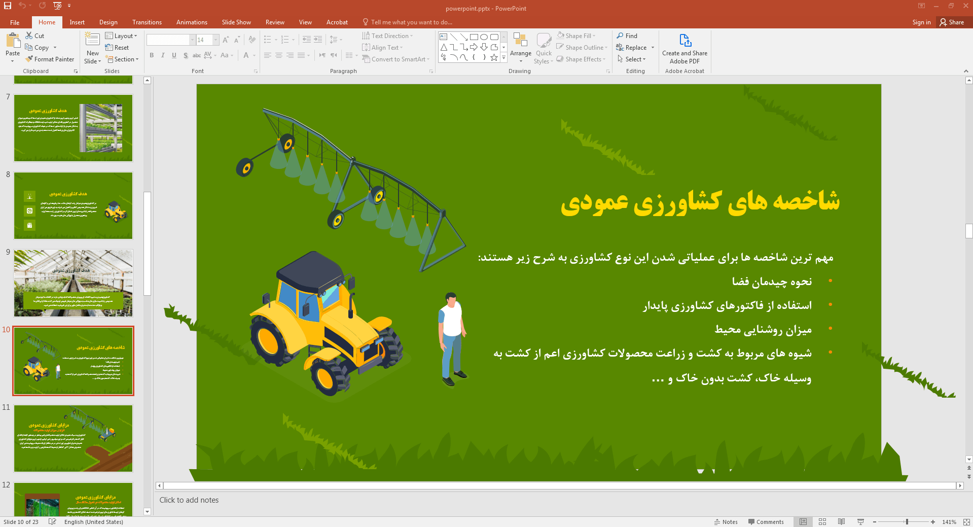Switch to the Transitions tab

[x=147, y=22]
